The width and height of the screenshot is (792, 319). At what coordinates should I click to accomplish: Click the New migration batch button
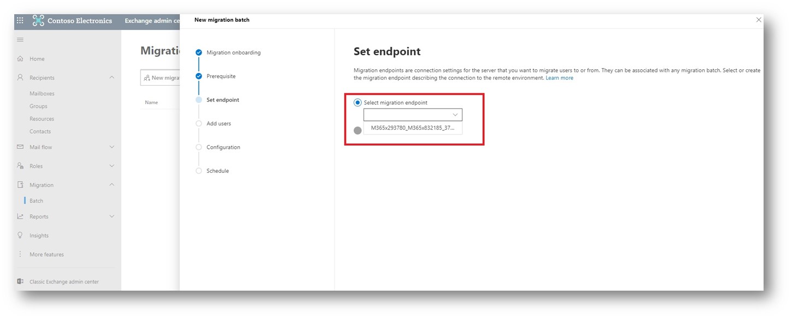click(161, 78)
